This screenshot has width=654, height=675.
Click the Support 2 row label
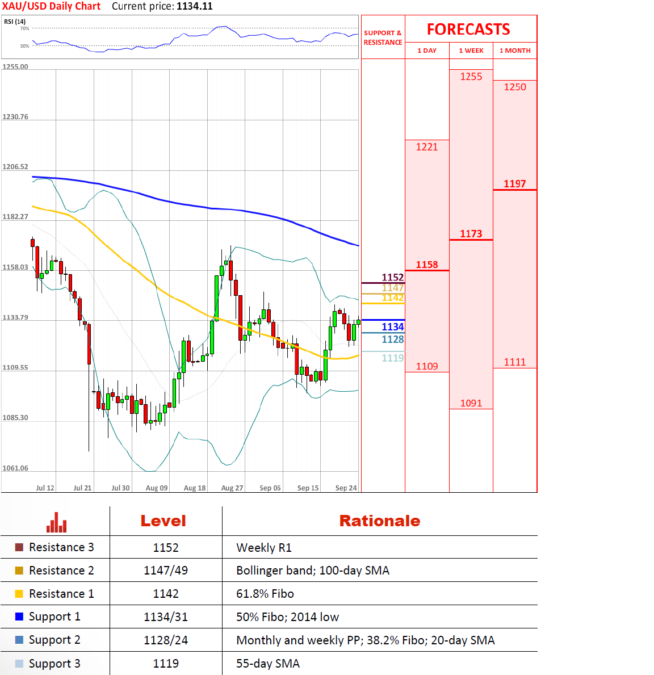coord(54,640)
